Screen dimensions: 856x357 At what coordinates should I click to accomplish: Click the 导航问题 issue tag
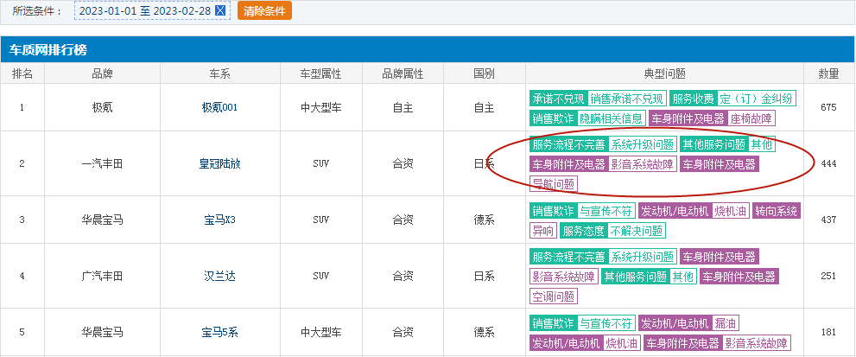(x=553, y=183)
